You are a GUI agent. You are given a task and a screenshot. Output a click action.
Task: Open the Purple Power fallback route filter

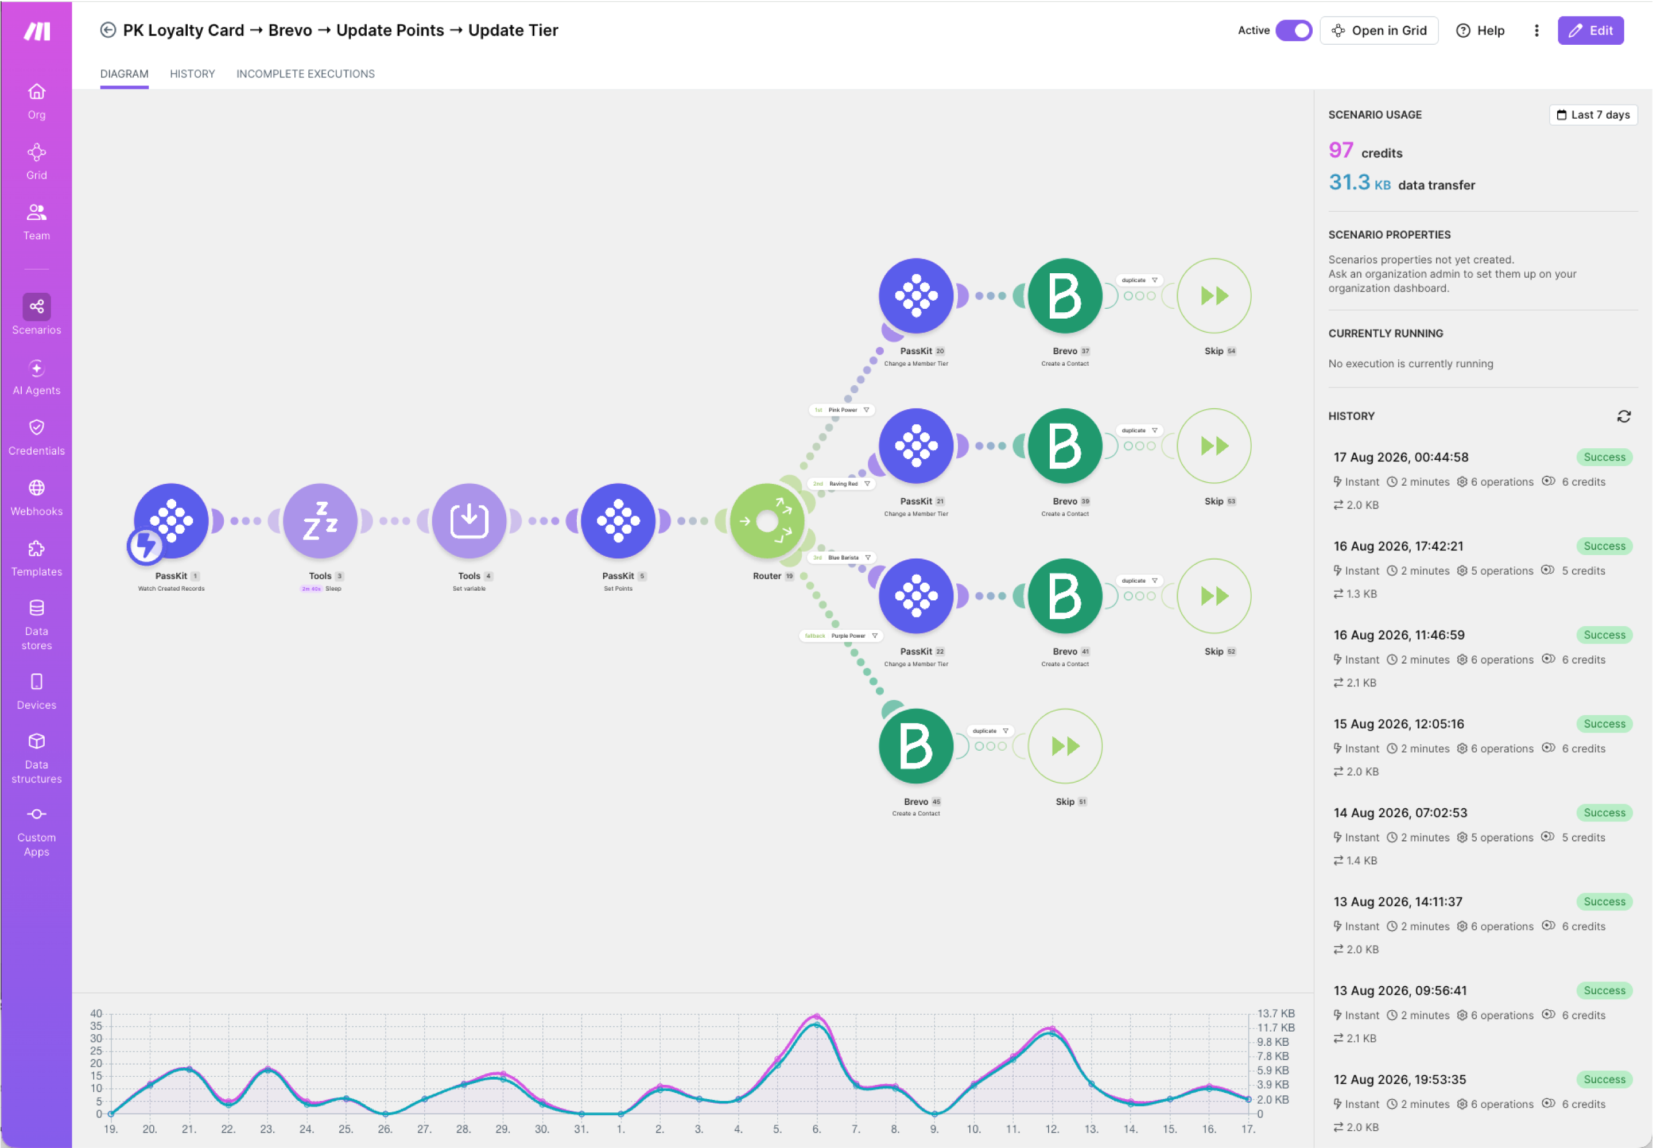841,636
